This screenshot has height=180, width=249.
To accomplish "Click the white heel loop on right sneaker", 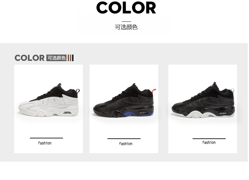I will pos(233,90).
